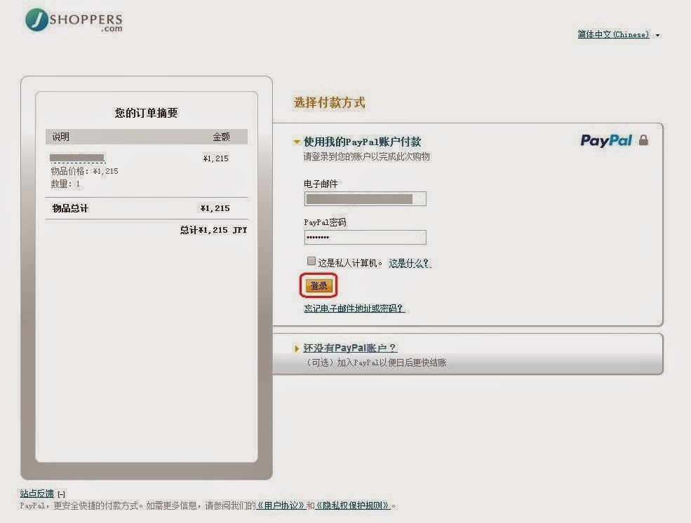Select the 您的订单摘要 heading text
The image size is (691, 523).
pyautogui.click(x=147, y=113)
